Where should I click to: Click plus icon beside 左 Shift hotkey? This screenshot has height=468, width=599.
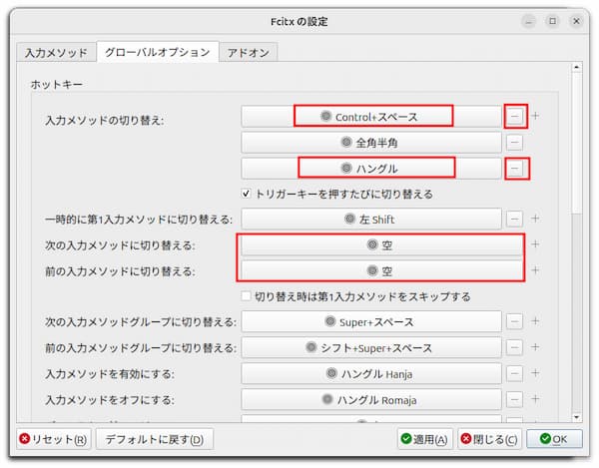[535, 219]
